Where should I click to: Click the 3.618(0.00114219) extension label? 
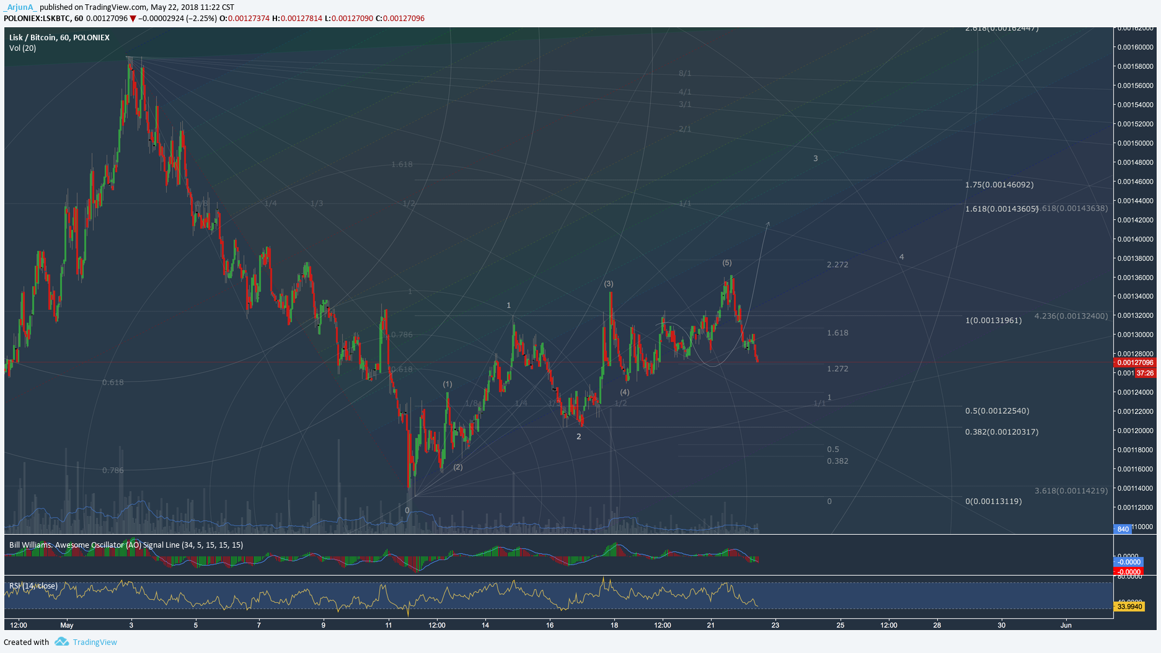click(1071, 491)
